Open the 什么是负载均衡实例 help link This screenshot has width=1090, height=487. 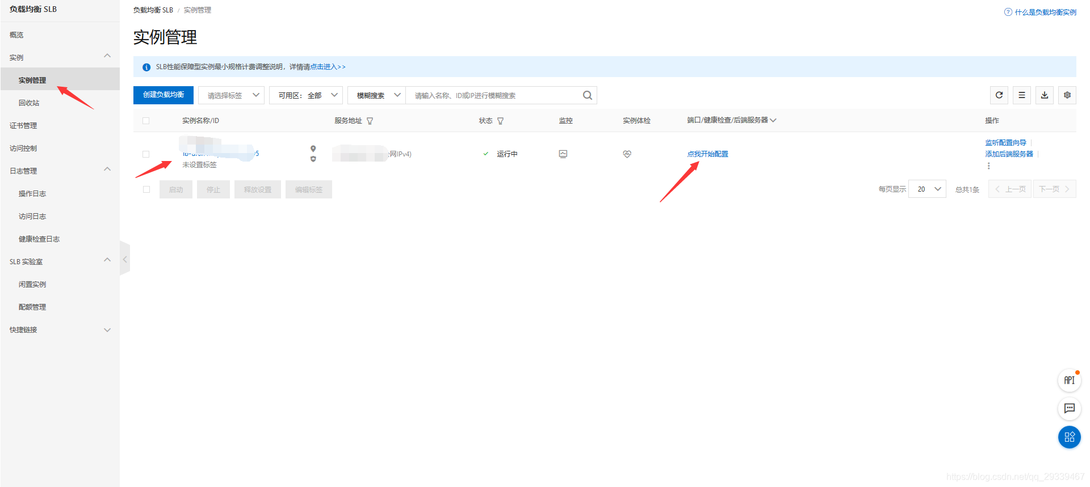1045,12
